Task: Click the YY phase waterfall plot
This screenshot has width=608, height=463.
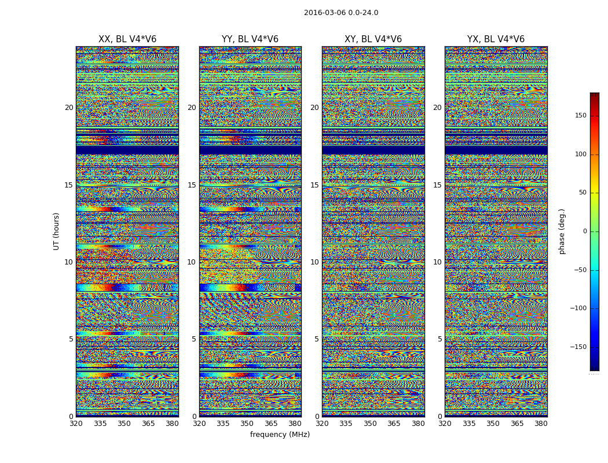Action: click(250, 231)
